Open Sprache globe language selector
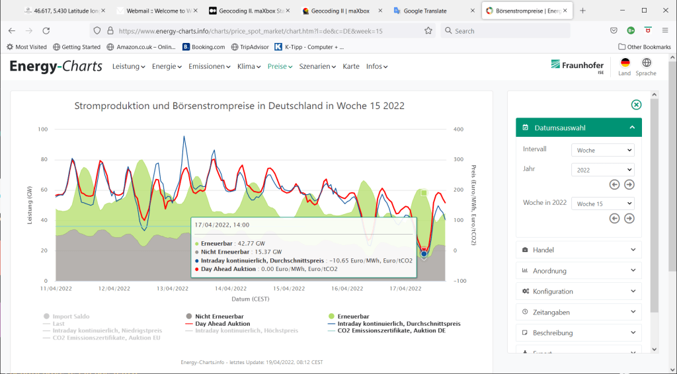Screen dimensions: 677x374 (x=646, y=63)
